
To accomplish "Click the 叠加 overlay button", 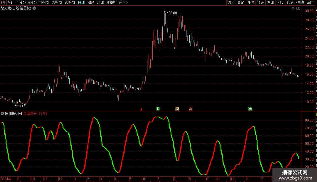I will [241, 3].
